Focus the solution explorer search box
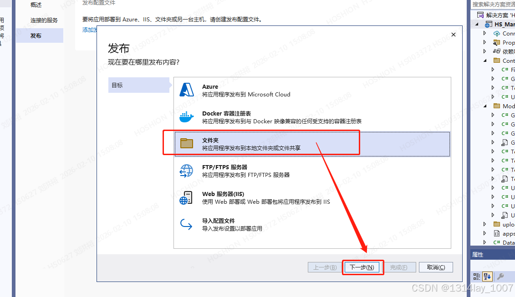Viewport: 515px width, 297px height. [x=493, y=4]
